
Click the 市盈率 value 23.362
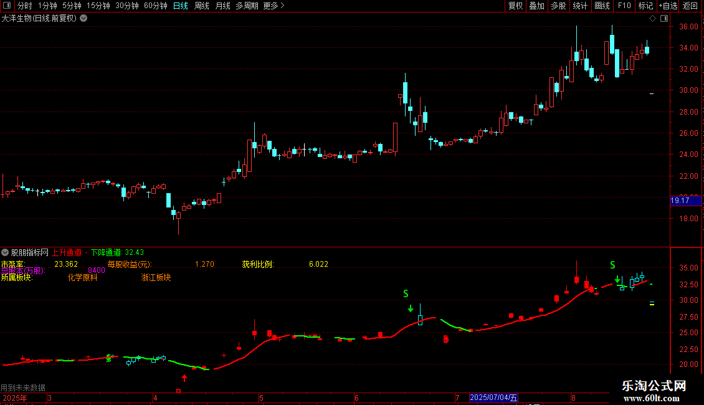coord(66,264)
